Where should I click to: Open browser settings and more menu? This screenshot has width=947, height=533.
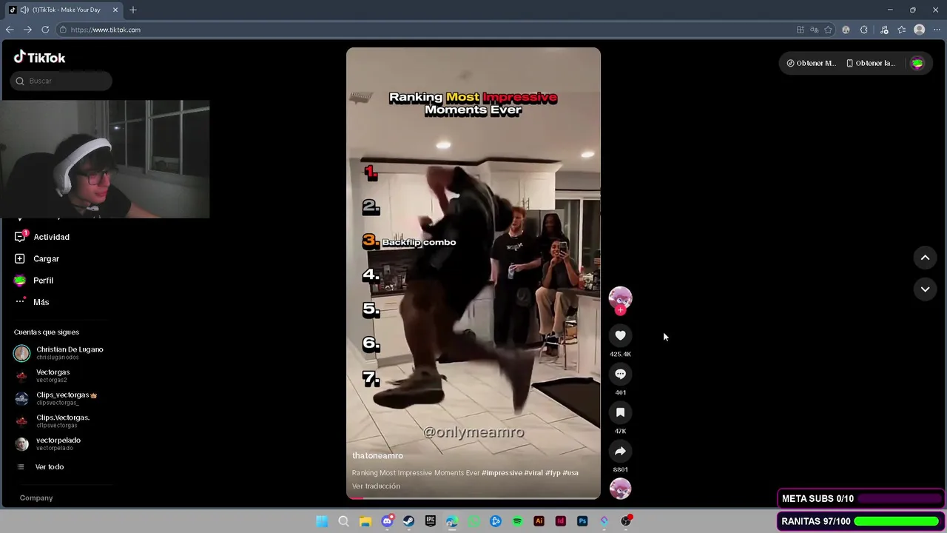pyautogui.click(x=937, y=30)
